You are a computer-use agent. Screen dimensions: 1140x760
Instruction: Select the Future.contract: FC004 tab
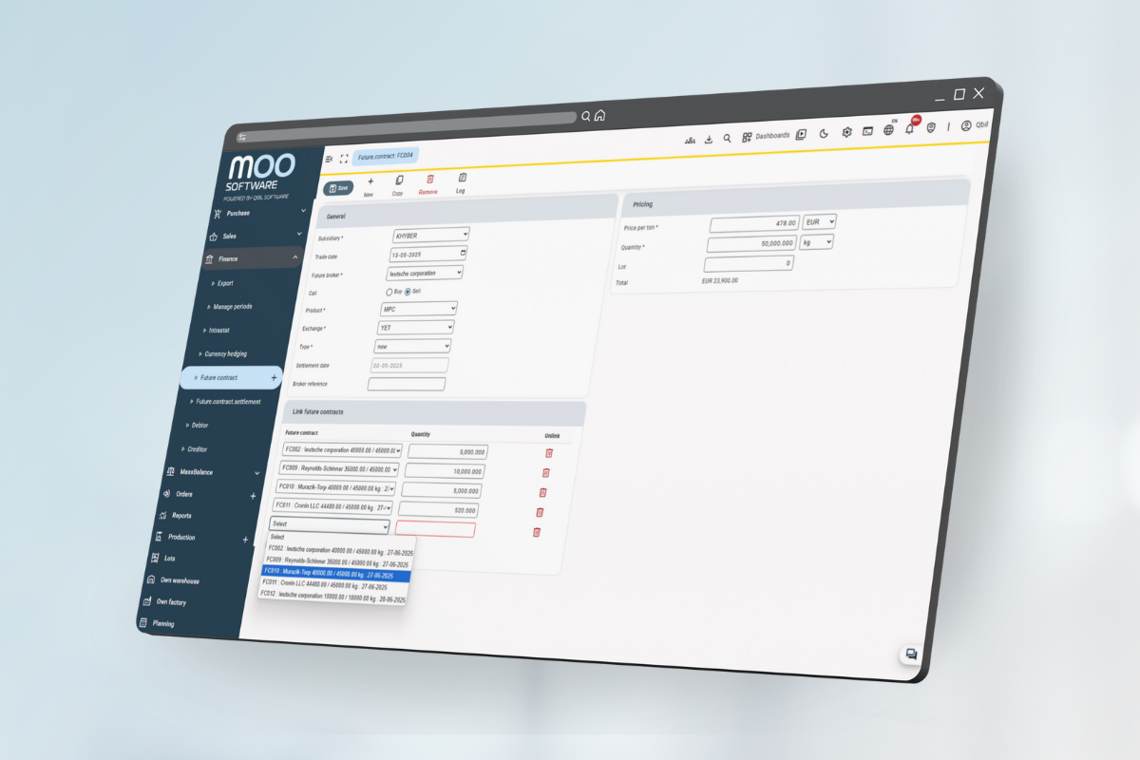pos(385,156)
